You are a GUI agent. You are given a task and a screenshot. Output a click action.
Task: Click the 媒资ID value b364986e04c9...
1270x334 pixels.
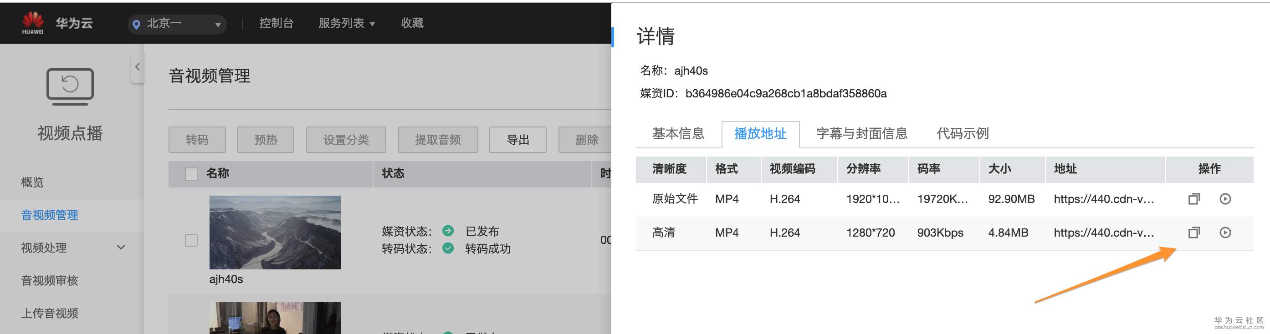786,94
